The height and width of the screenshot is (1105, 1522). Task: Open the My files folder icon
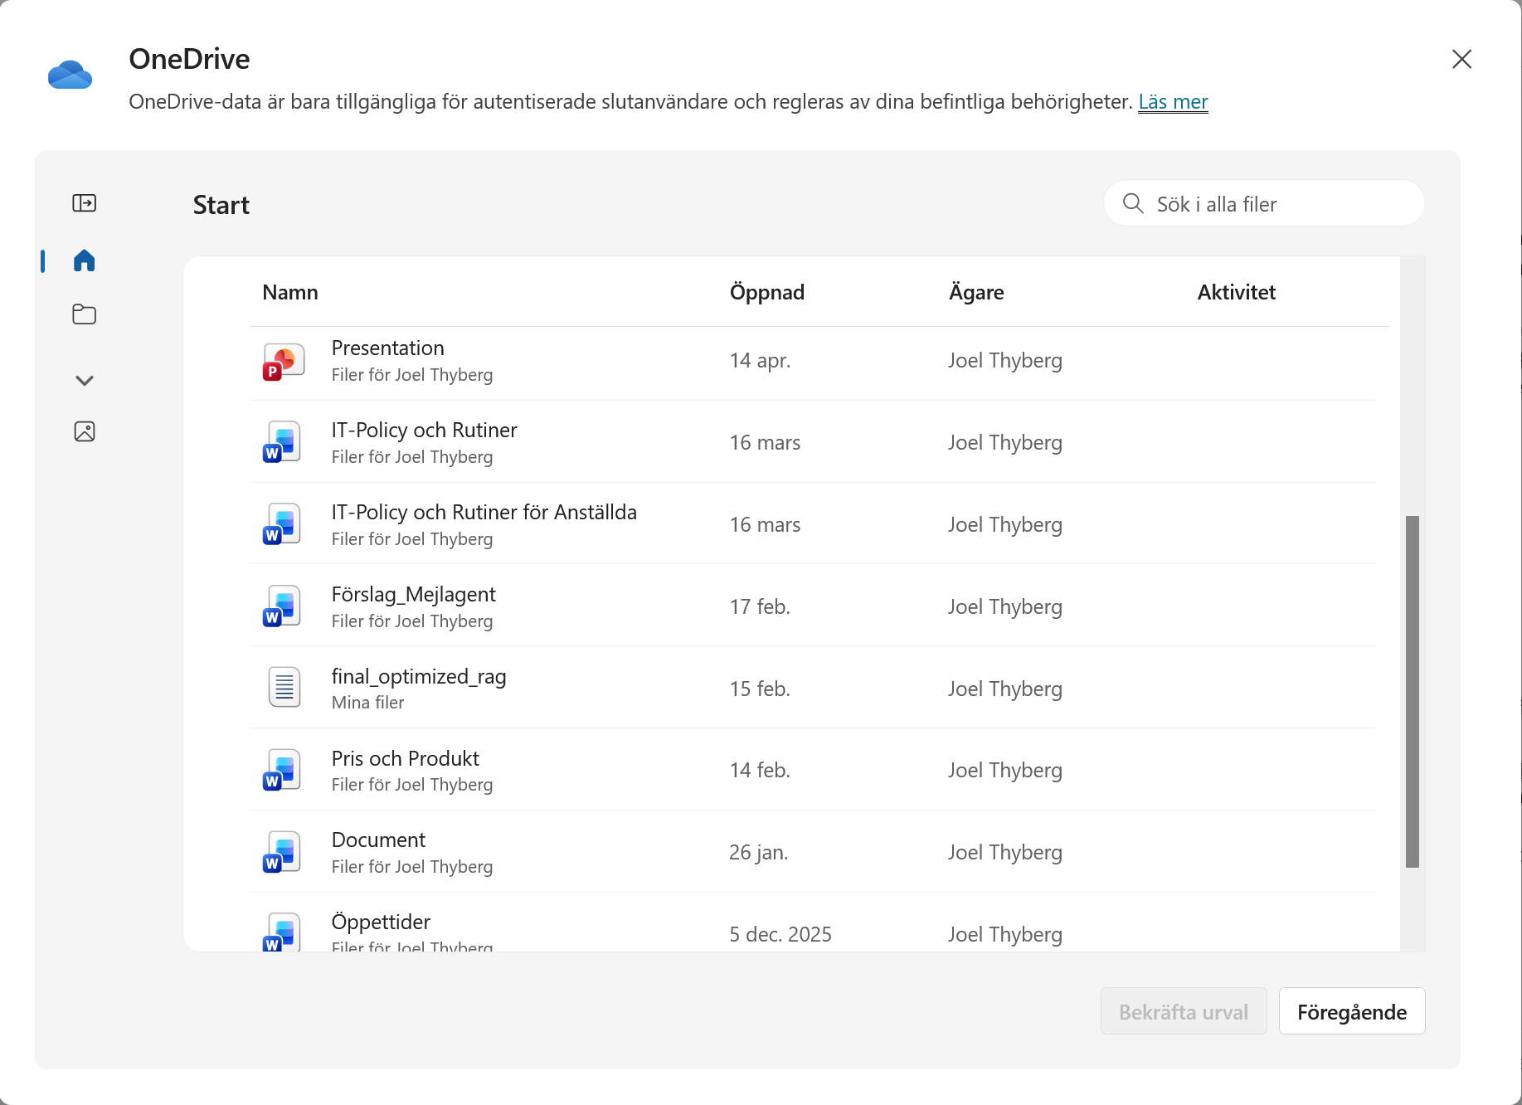pos(85,314)
